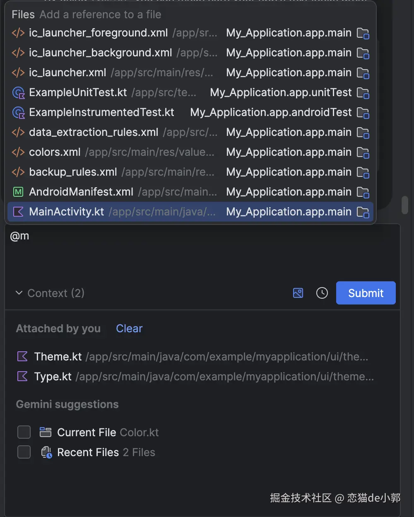Select data_extraction_rules.xml from the popup
Screen dimensions: 414x517
(94, 132)
